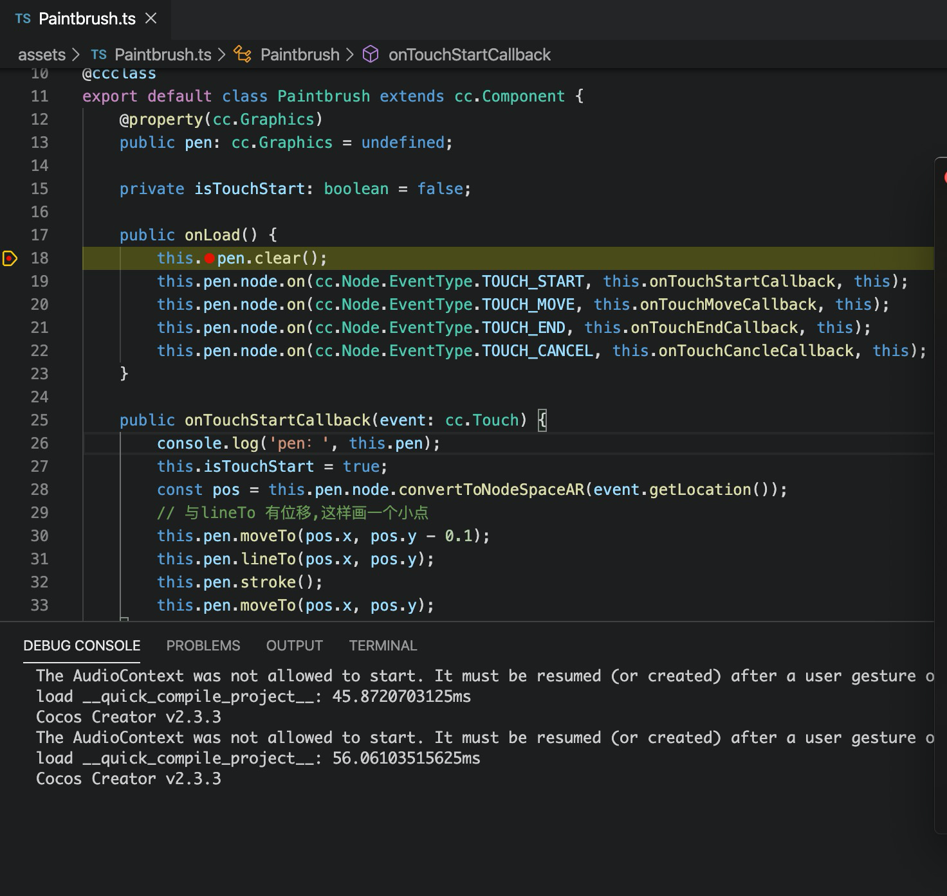The image size is (947, 896).
Task: Select the DEBUG CONSOLE tab
Action: [x=82, y=645]
